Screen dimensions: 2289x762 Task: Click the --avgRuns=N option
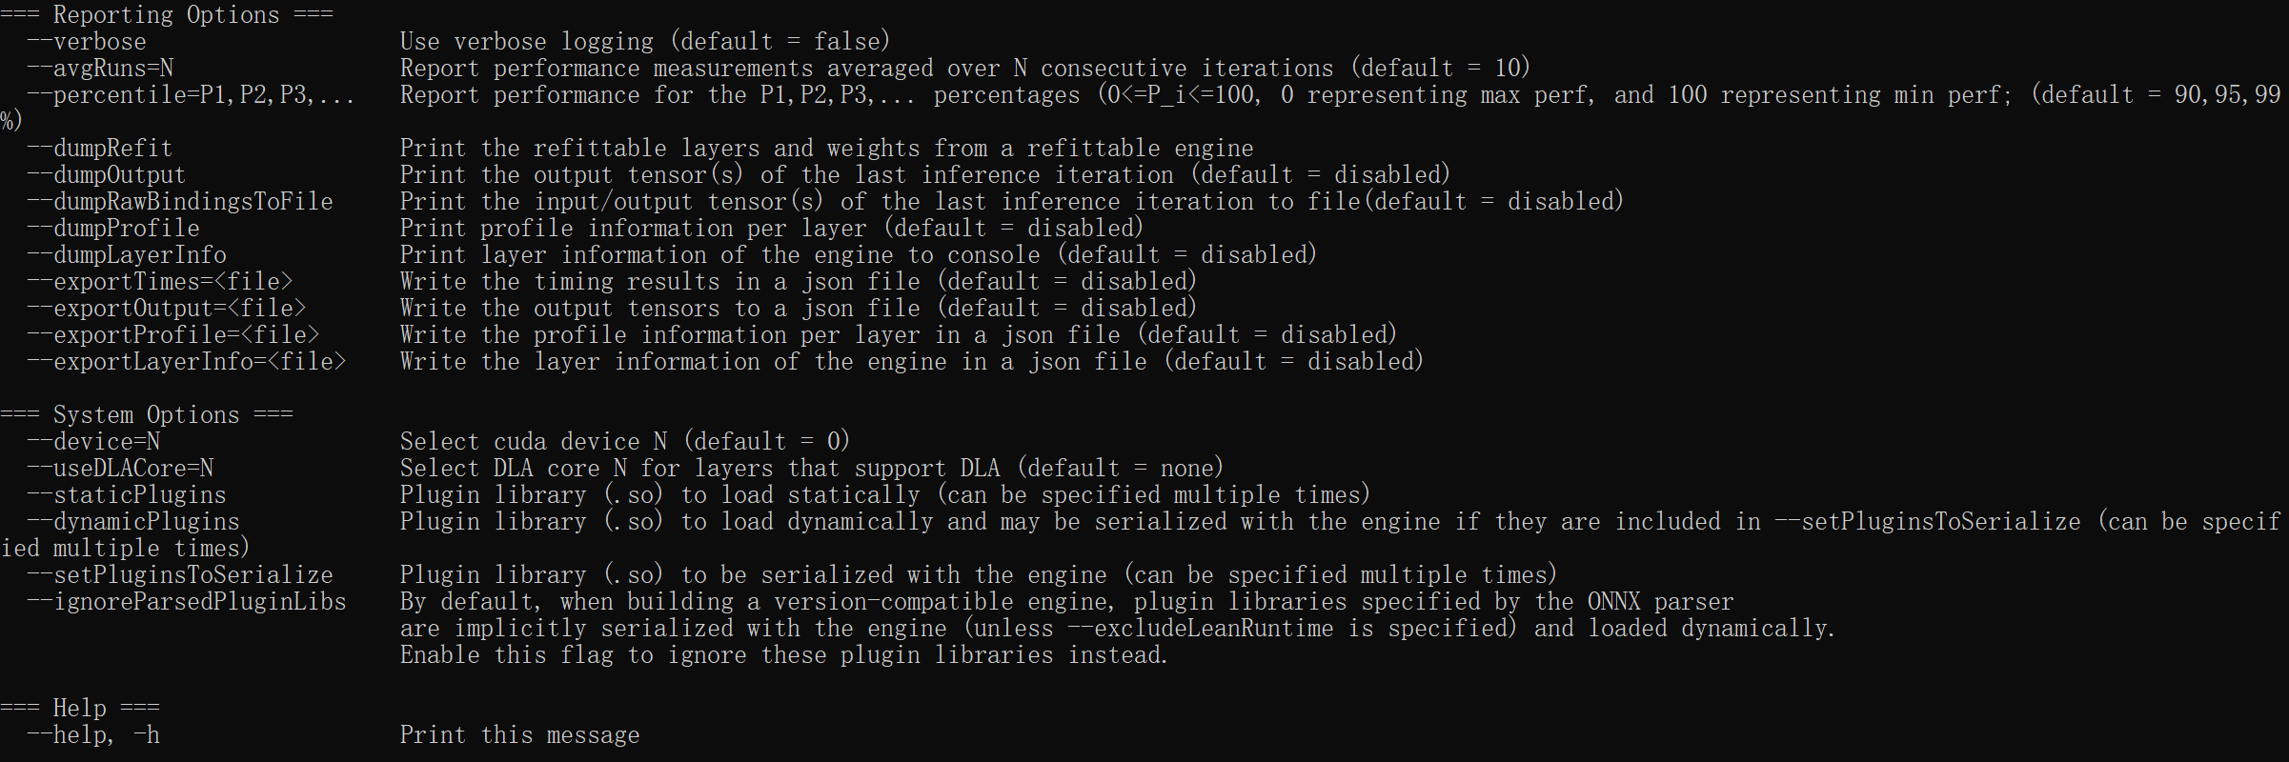[x=100, y=69]
